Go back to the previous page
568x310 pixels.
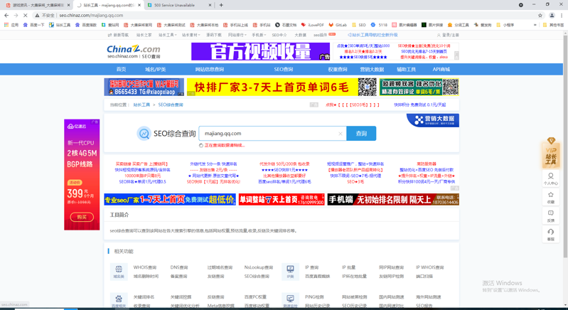(x=6, y=15)
